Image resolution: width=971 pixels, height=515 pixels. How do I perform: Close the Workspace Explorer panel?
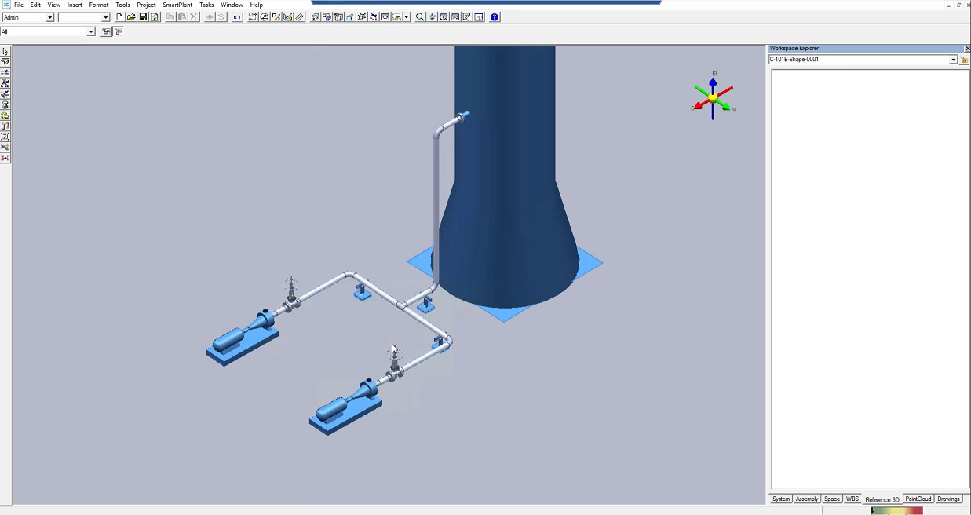click(x=966, y=49)
